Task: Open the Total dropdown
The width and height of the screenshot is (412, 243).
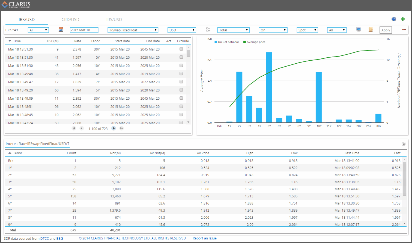Action: [x=234, y=30]
